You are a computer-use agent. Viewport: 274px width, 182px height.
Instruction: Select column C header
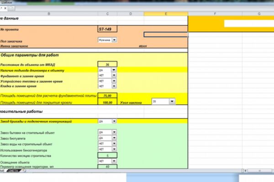click(x=107, y=14)
